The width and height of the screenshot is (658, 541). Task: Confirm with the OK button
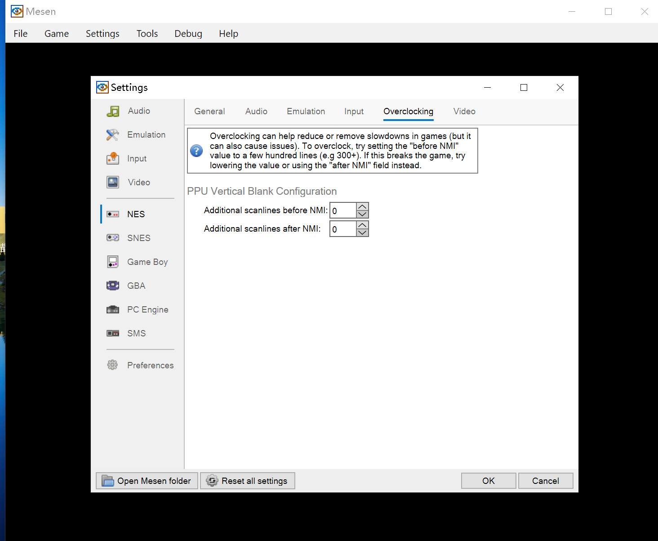pos(489,481)
